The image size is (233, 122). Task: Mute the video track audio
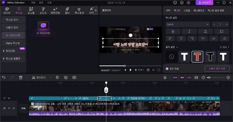pyautogui.click(x=13, y=108)
